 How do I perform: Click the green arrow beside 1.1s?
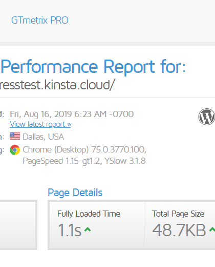point(88,230)
